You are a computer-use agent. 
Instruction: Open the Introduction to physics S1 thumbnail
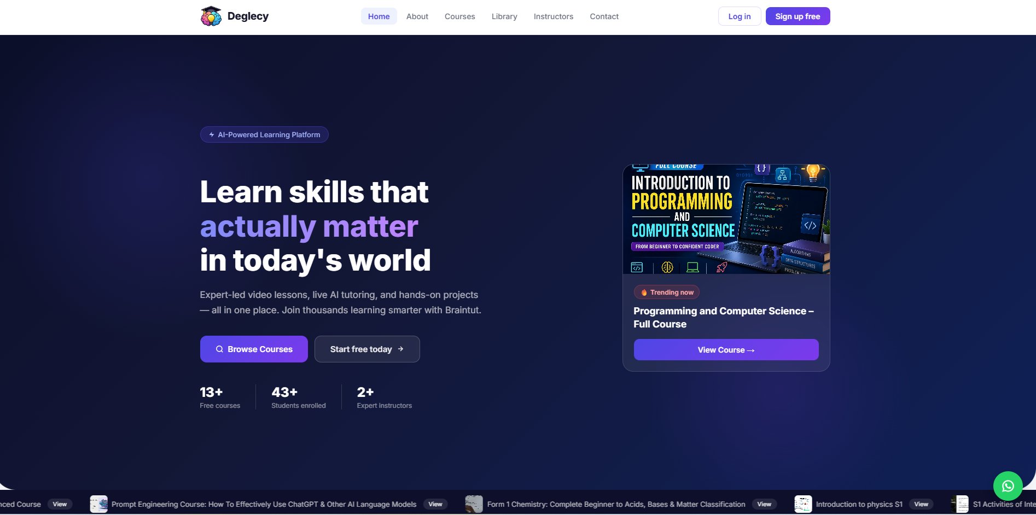(803, 504)
